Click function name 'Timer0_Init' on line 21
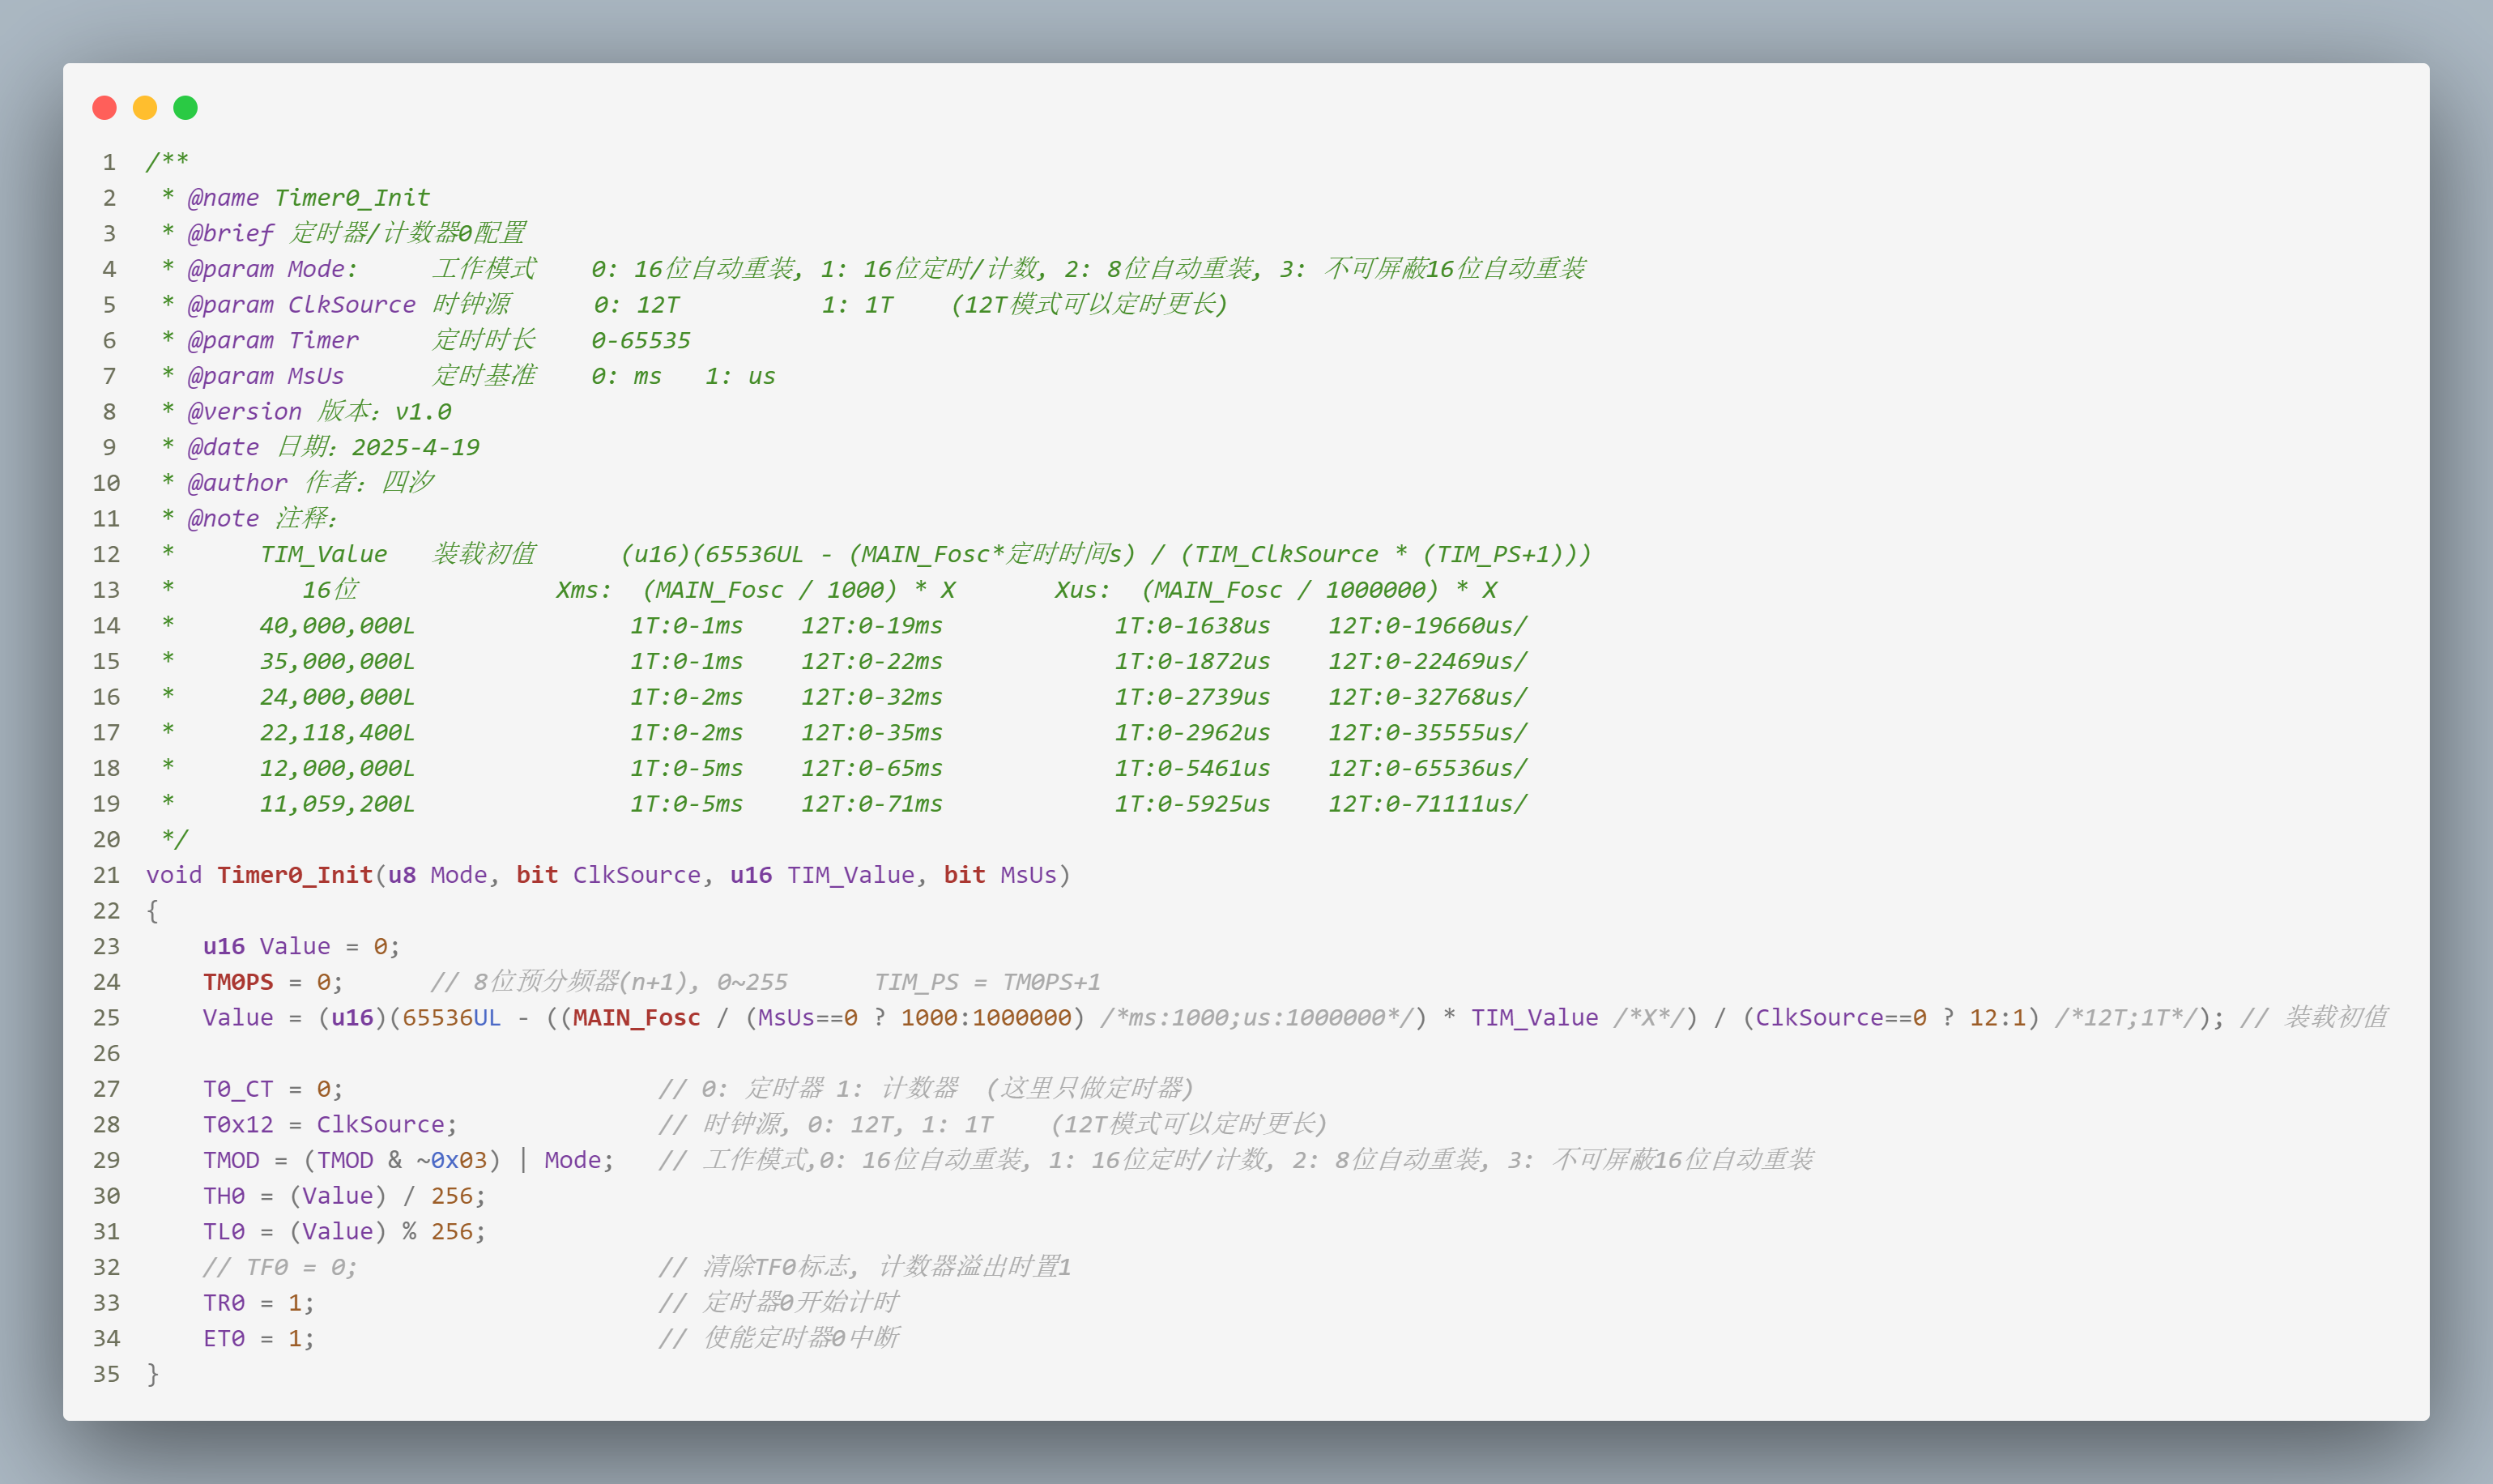The height and width of the screenshot is (1484, 2493). pyautogui.click(x=295, y=875)
